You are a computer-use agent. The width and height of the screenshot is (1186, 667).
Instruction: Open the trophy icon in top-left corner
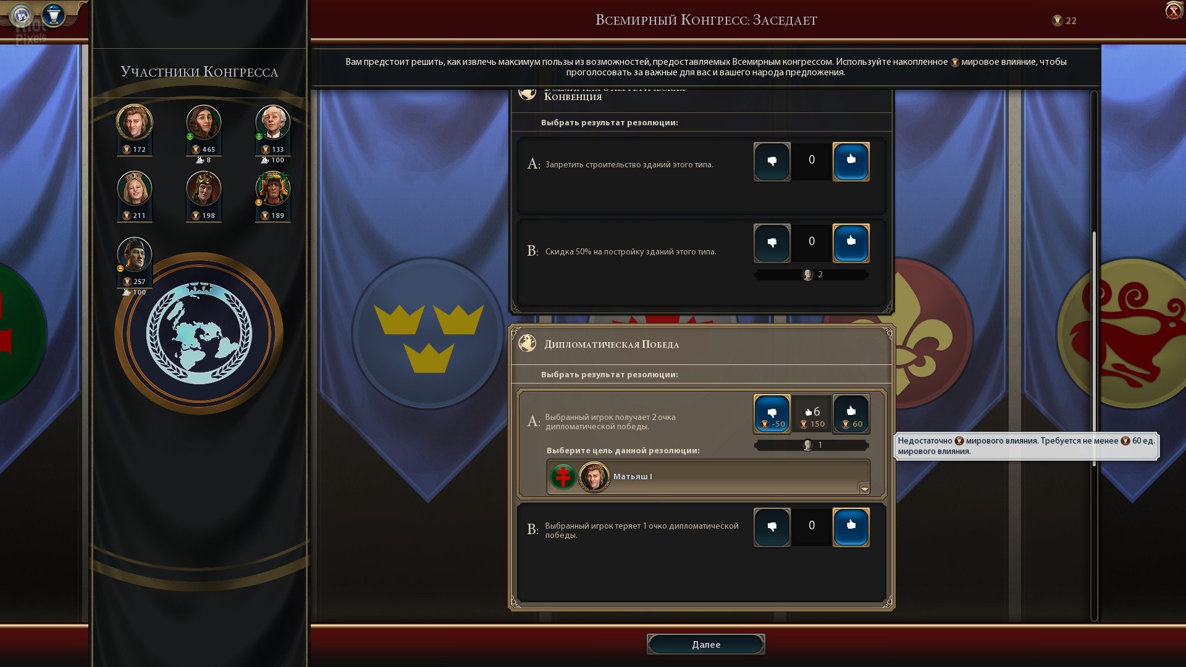(x=54, y=14)
